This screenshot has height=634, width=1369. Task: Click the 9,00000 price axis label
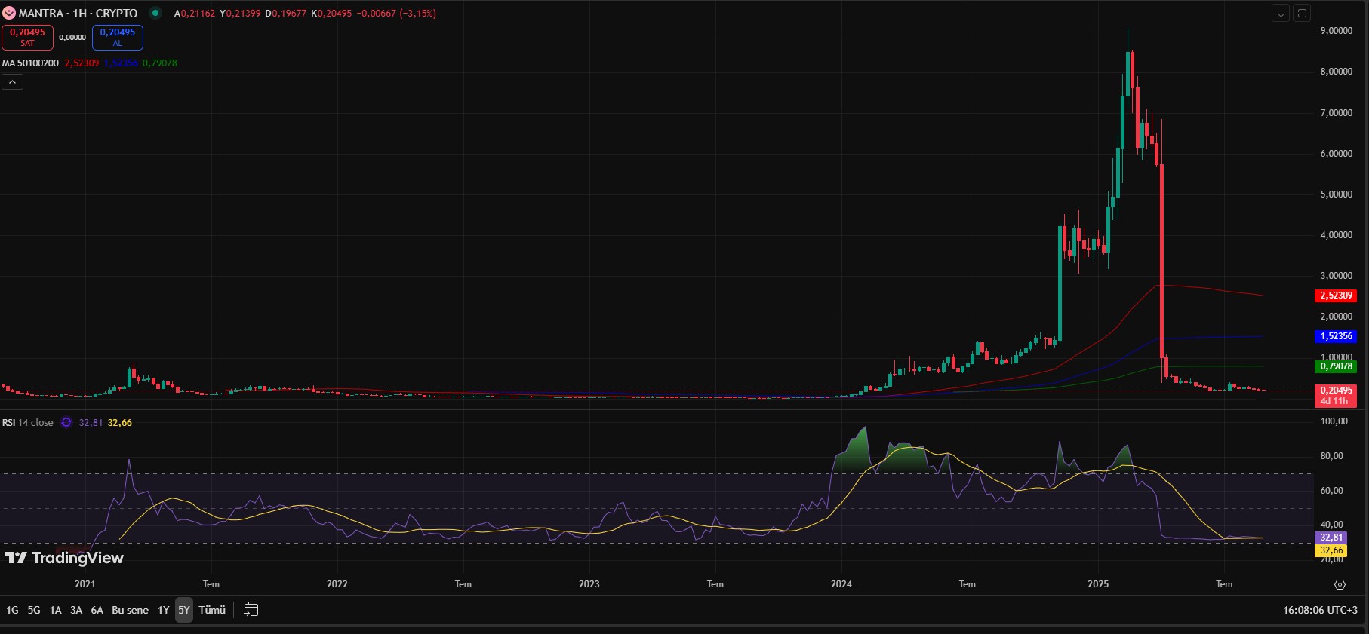pyautogui.click(x=1336, y=31)
